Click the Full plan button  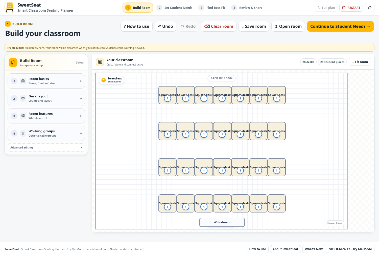coord(326,8)
